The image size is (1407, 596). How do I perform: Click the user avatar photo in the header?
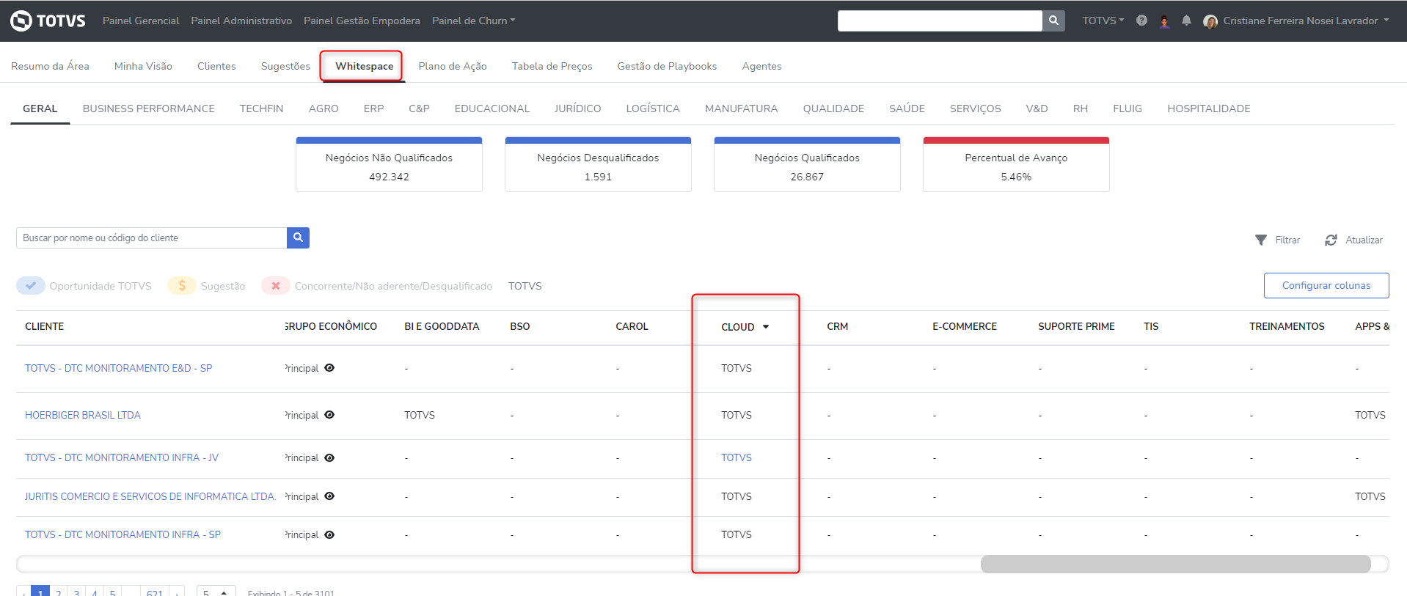(1210, 21)
